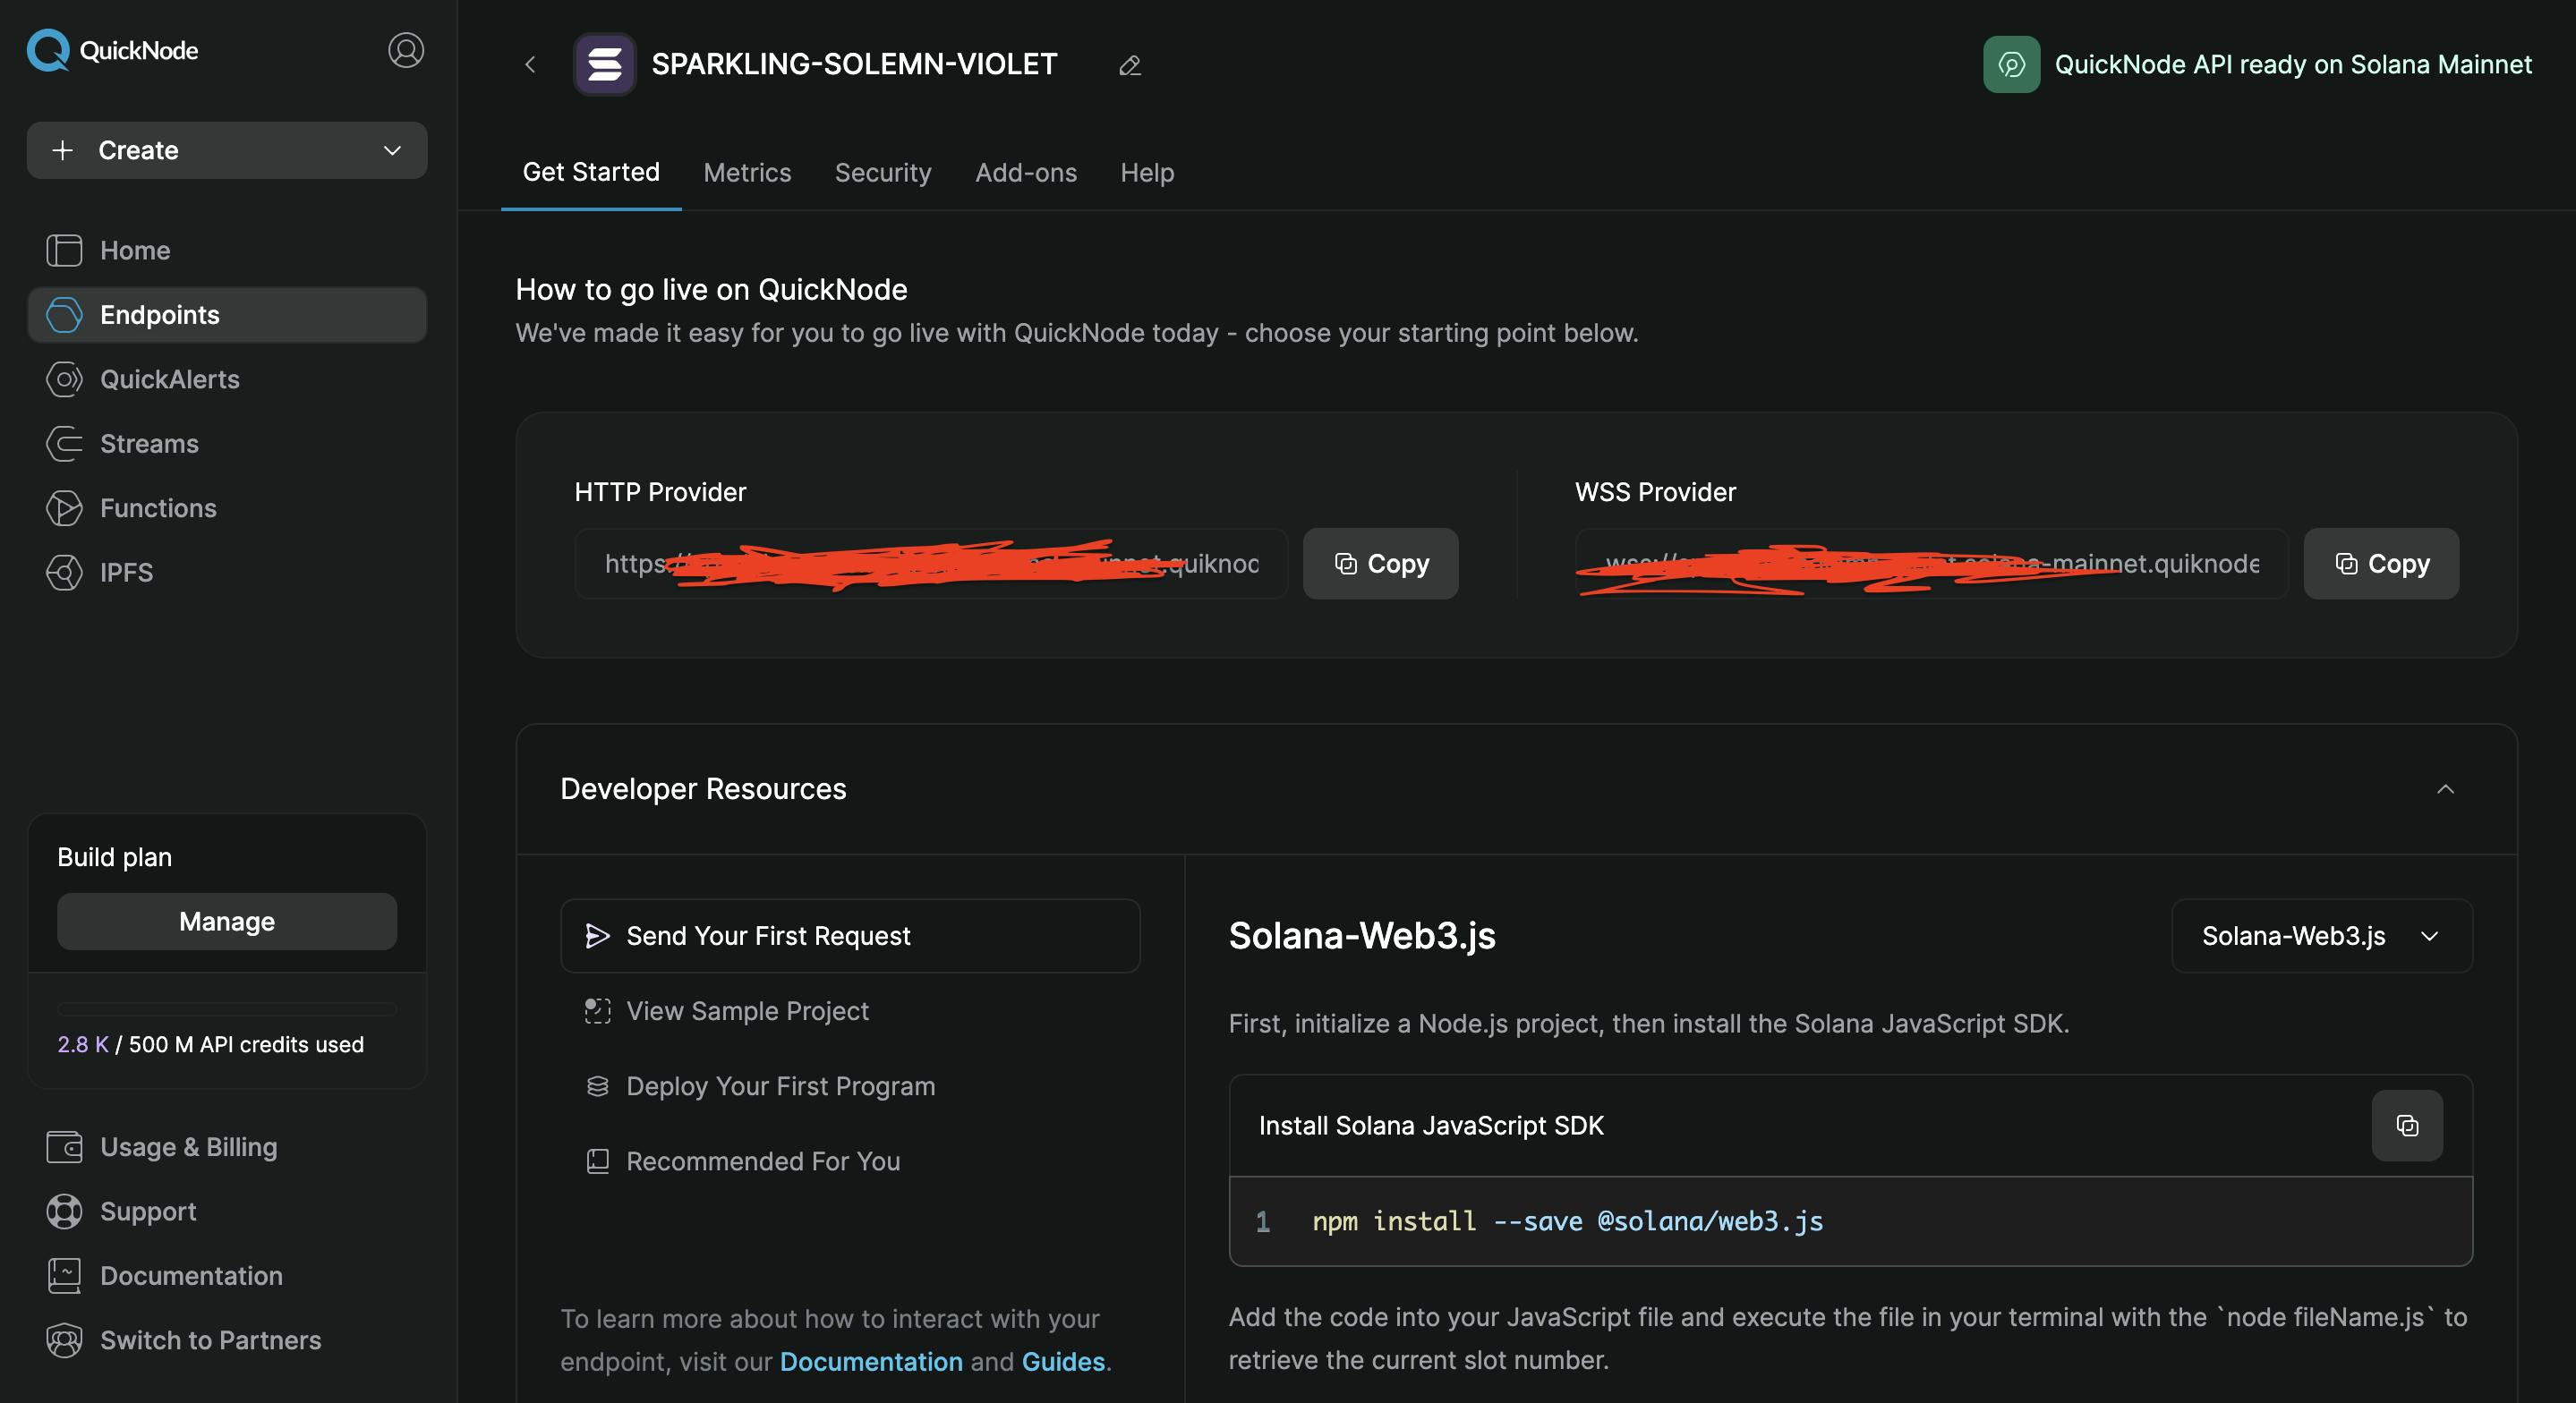The image size is (2576, 1403).
Task: Navigate to Home in sidebar
Action: tap(227, 250)
